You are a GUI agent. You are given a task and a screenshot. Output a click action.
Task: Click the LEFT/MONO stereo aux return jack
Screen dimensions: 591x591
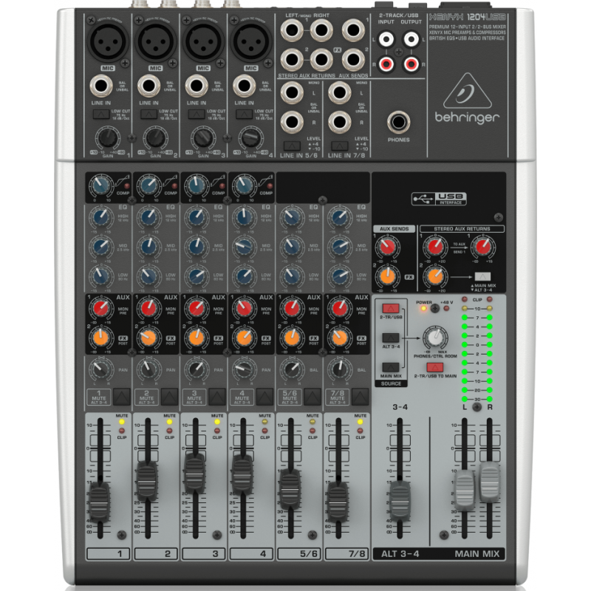point(291,29)
